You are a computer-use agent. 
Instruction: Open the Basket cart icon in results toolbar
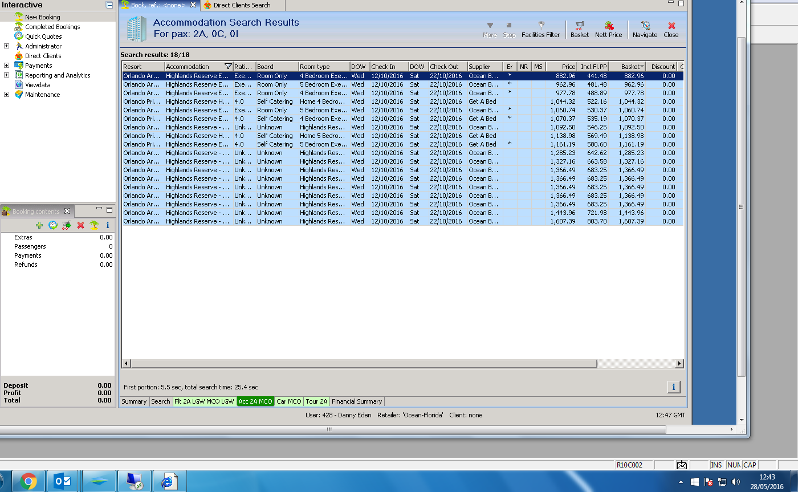tap(580, 26)
